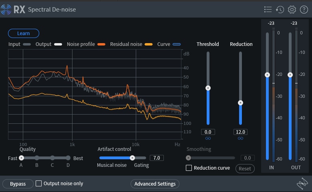
Task: Click the Output legend swatch
Action: tap(58, 44)
